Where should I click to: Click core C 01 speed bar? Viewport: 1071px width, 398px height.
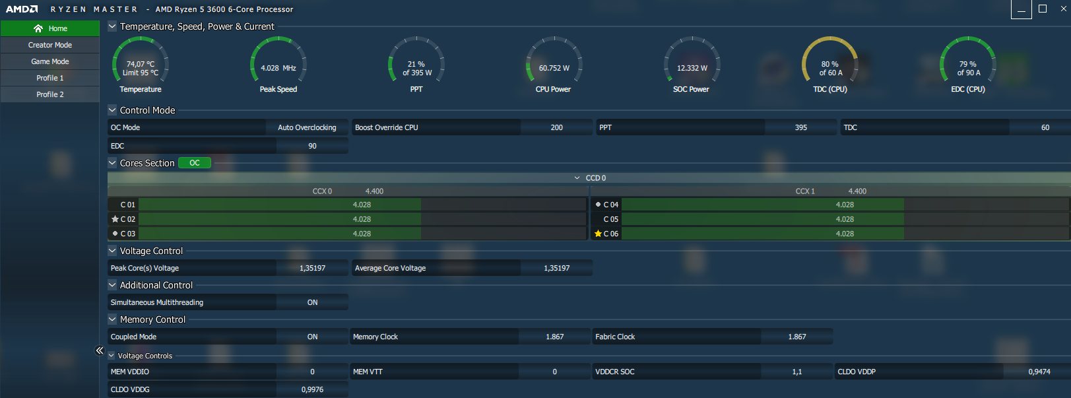point(362,205)
